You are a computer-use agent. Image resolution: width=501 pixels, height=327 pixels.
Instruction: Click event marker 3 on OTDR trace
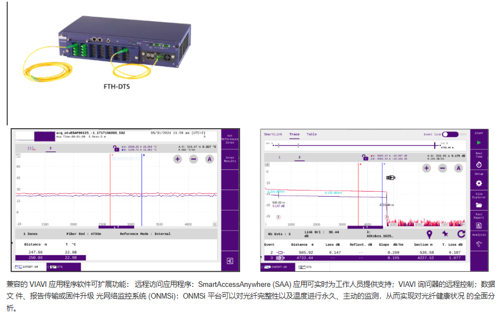tap(387, 217)
